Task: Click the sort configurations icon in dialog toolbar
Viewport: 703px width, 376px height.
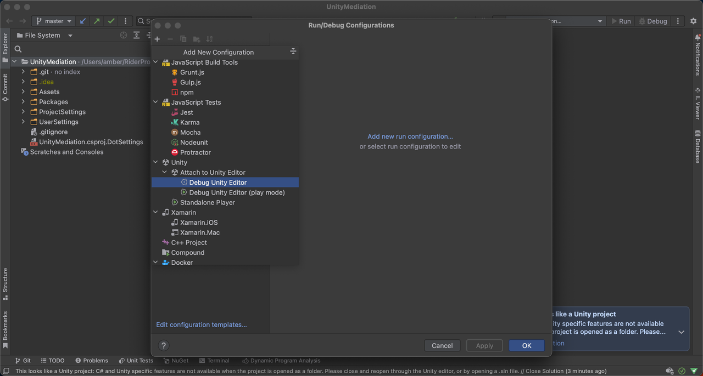Action: [x=209, y=39]
